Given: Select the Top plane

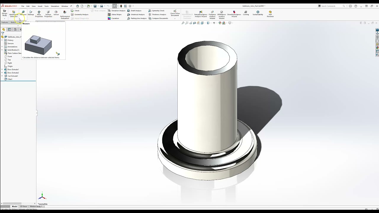Looking at the screenshot, I should click(7, 60).
